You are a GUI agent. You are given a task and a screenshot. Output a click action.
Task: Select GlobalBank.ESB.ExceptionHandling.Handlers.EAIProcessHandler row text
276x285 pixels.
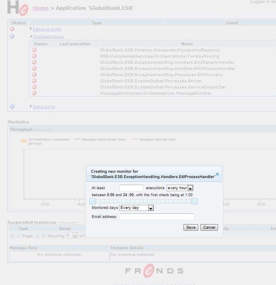point(168,69)
